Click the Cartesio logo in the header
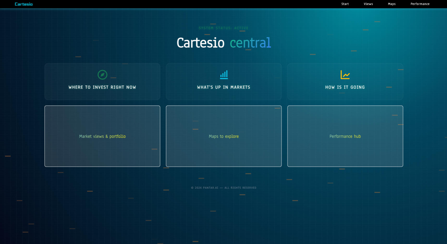447x244 pixels. (x=24, y=4)
